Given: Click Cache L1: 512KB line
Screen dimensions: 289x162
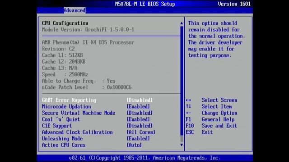Looking at the screenshot, I should tap(62, 55).
